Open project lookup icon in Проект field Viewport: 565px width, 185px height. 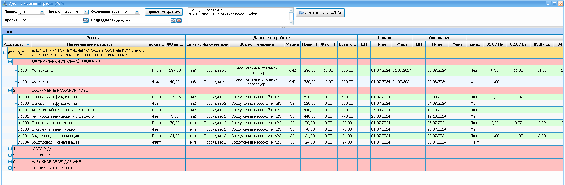click(x=86, y=20)
